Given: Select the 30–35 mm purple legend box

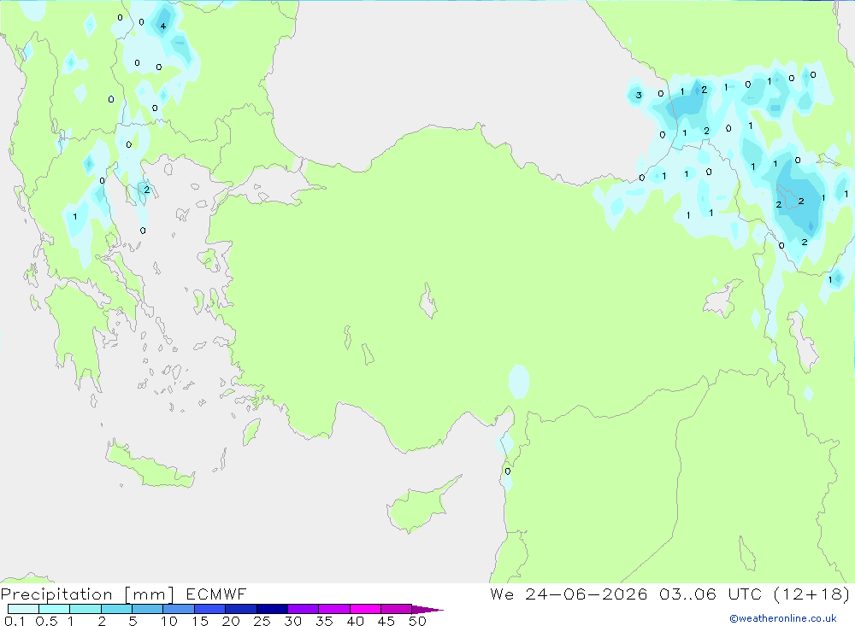Looking at the screenshot, I should tap(303, 609).
